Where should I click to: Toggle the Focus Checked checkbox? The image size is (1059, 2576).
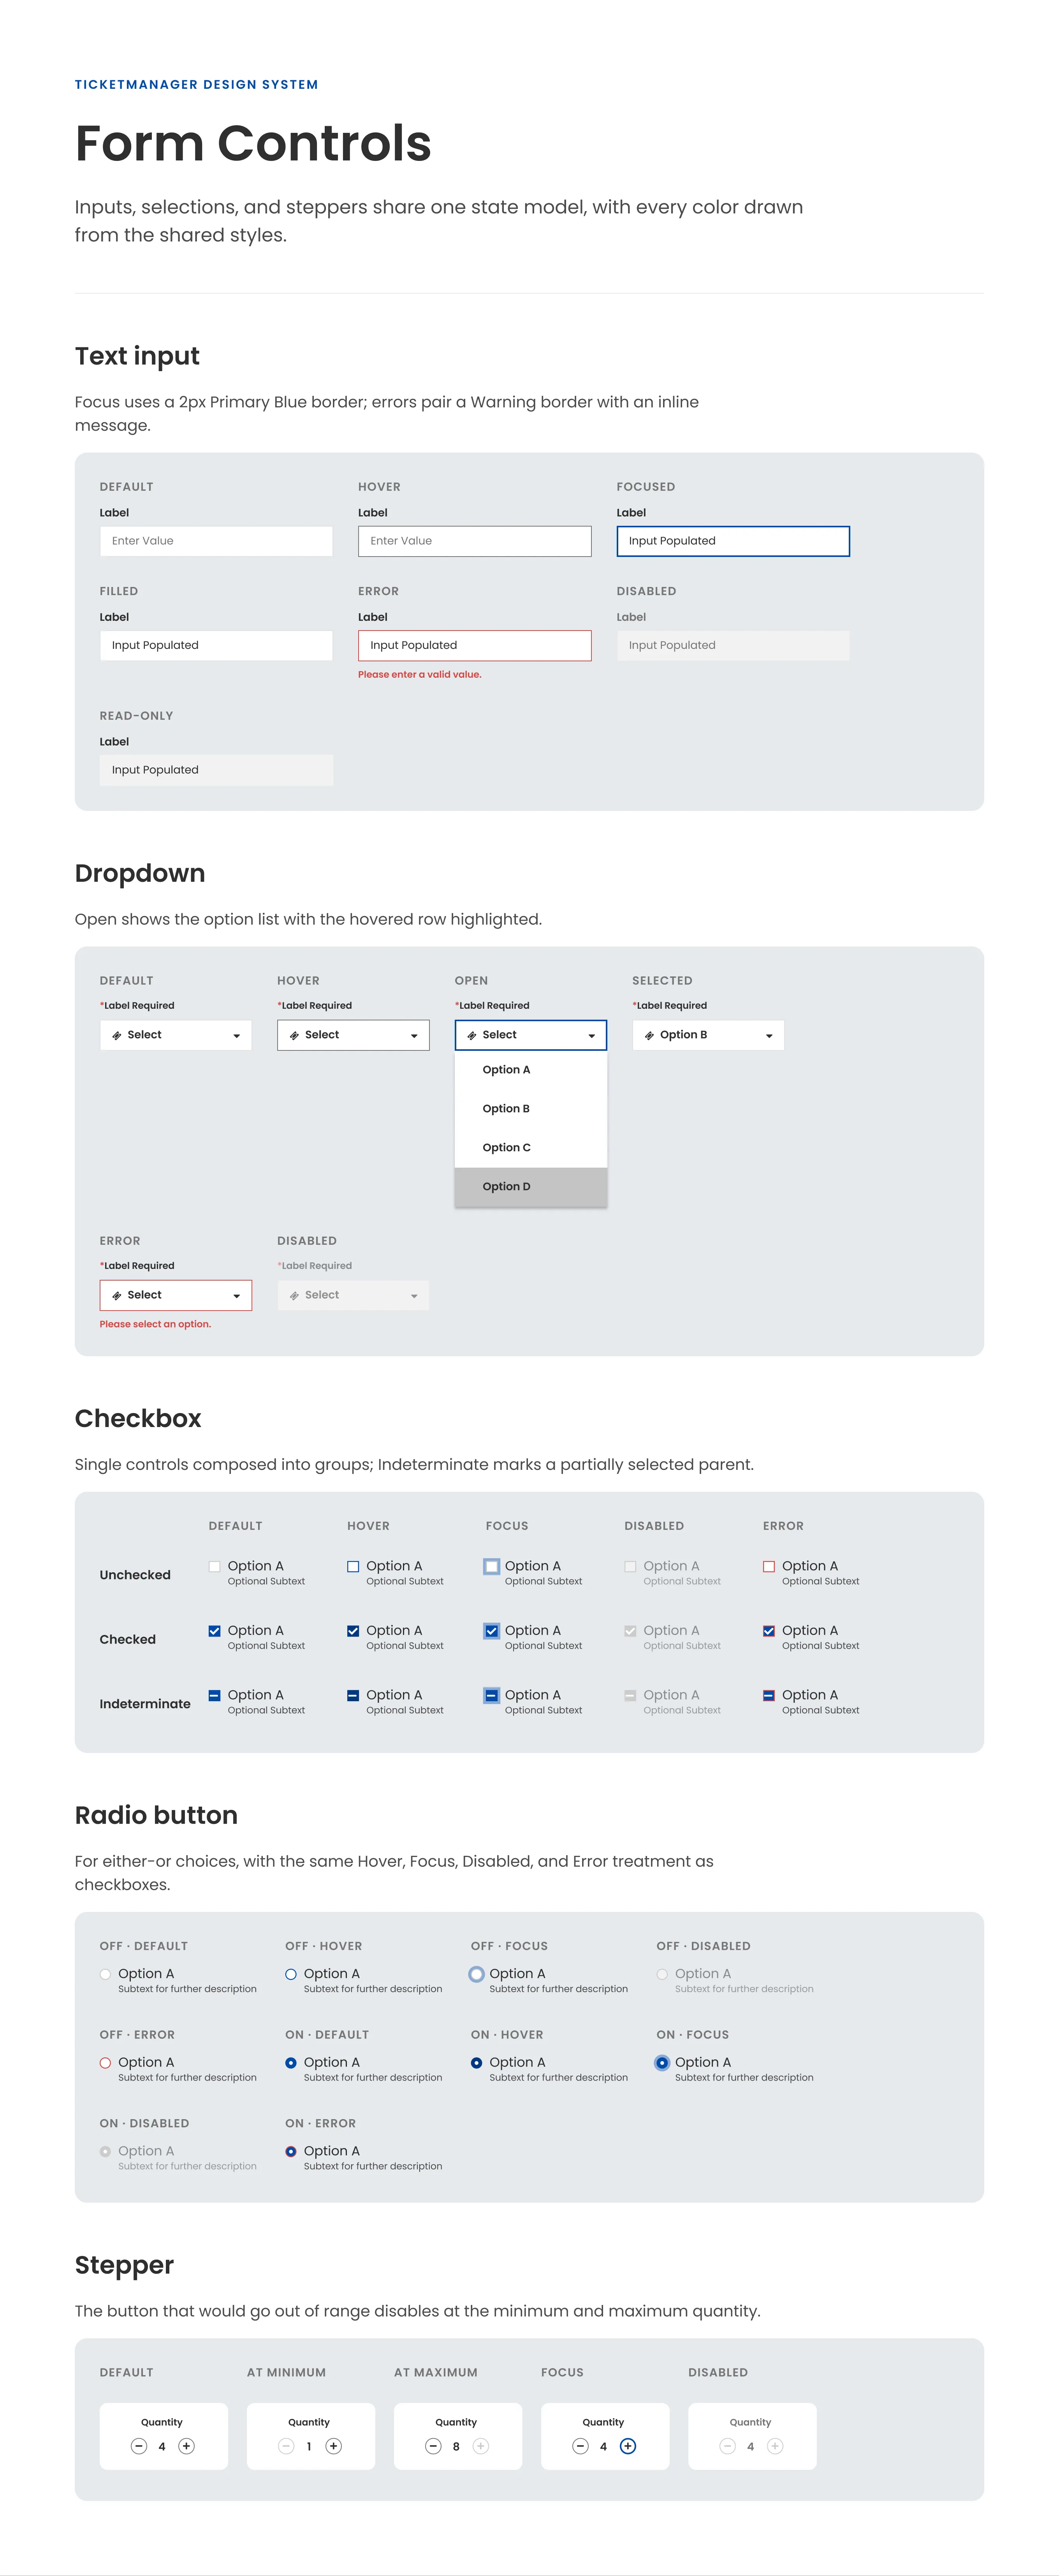click(x=492, y=1631)
